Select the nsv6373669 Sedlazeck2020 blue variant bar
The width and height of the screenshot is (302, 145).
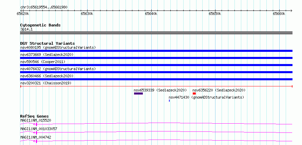point(156,58)
